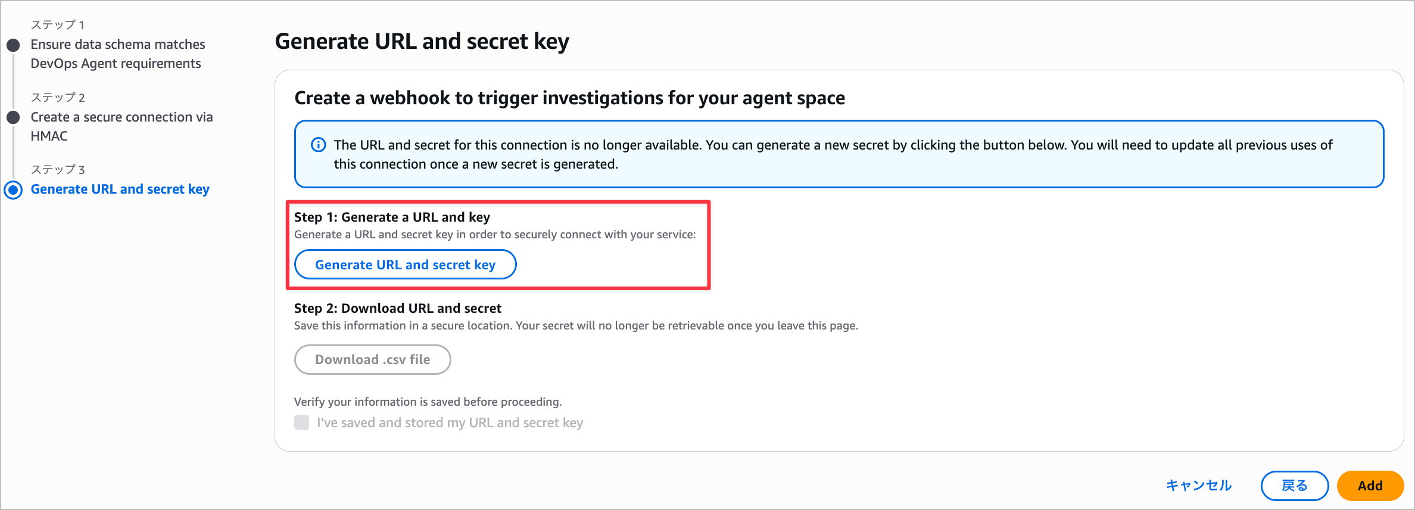The image size is (1415, 510).
Task: Click the ステップ 3 label in sidebar
Action: [58, 170]
